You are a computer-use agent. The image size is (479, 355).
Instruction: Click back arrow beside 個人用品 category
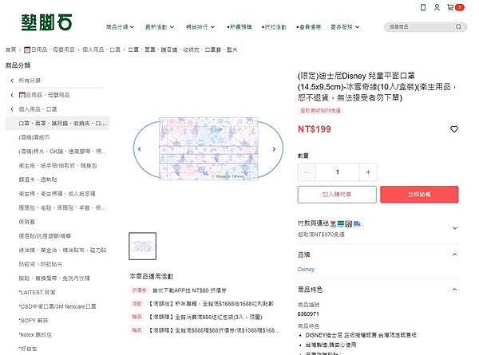pos(12,109)
